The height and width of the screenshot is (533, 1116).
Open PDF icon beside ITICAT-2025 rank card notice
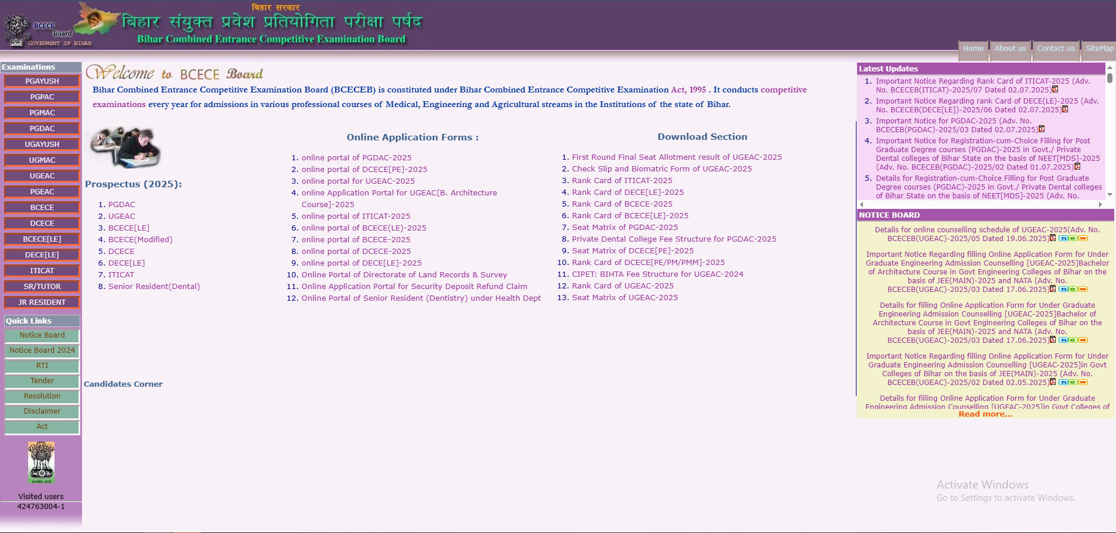[1054, 89]
